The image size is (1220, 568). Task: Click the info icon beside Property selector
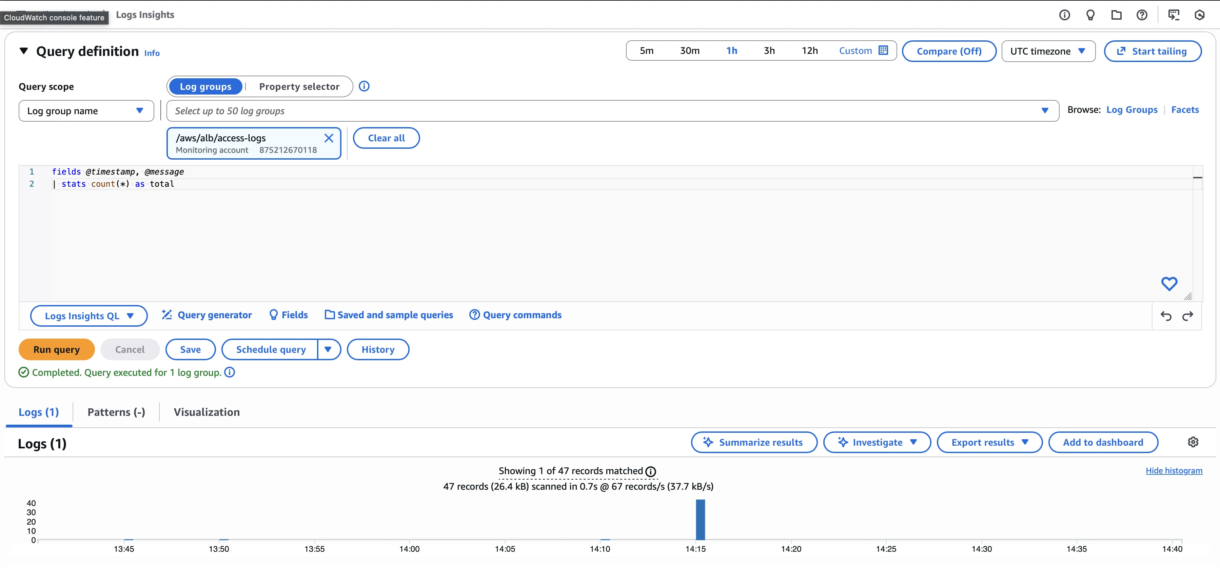364,86
